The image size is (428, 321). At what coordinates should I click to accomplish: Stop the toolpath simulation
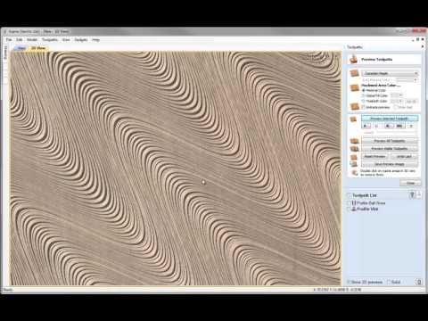click(x=411, y=126)
